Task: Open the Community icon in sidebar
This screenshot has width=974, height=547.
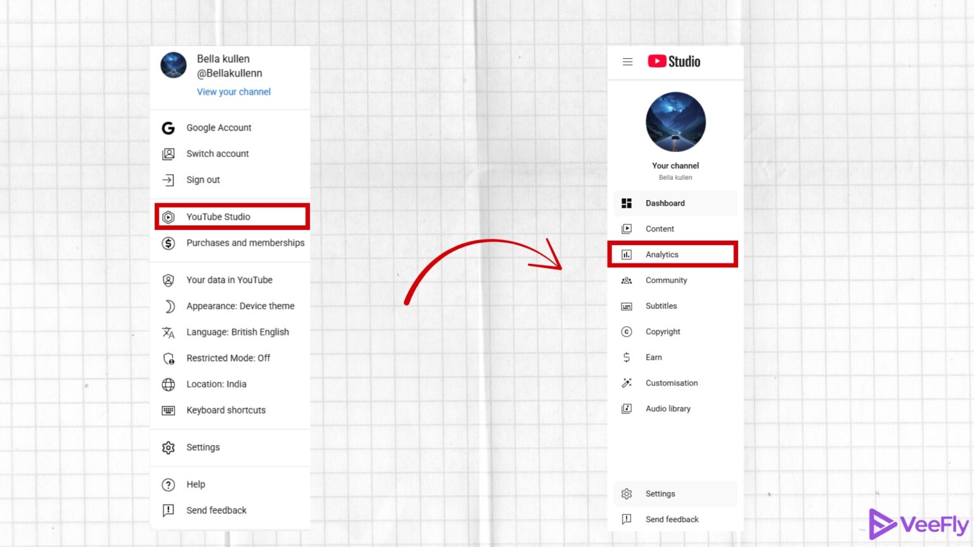Action: point(627,280)
